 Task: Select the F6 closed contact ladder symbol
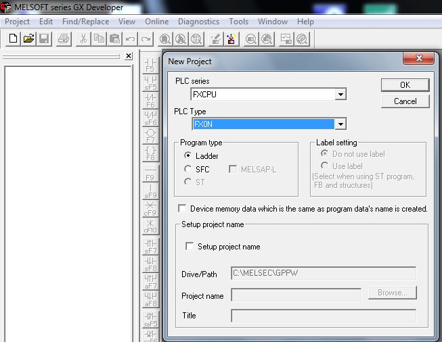tap(150, 101)
